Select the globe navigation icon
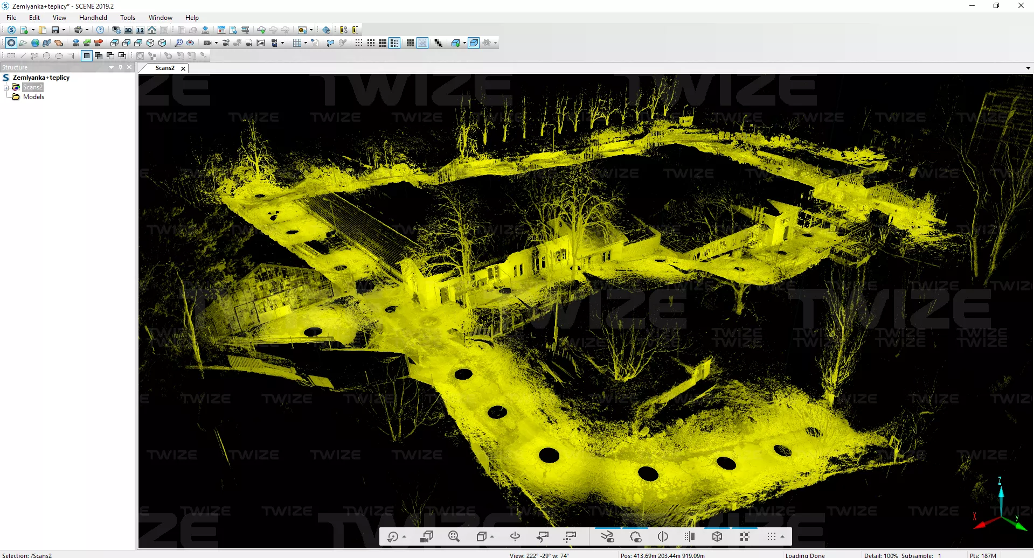 [35, 43]
